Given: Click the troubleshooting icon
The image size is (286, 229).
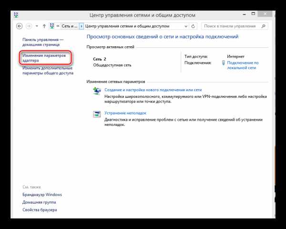Looking at the screenshot, I should (97, 114).
